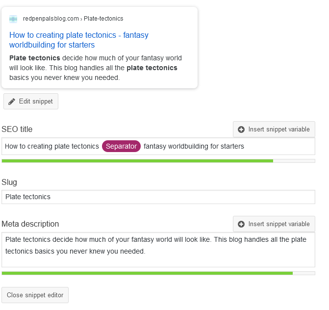Open the Edit snippet button
This screenshot has height=310, width=329.
tap(31, 102)
